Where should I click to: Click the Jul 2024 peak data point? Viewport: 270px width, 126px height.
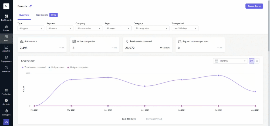[218, 75]
